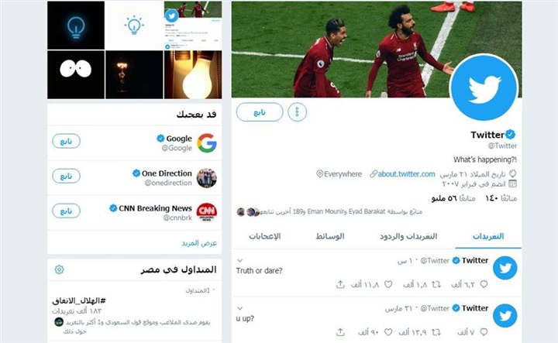This screenshot has height=343, width=558.
Task: Share the "Truth or dare?" tweet
Action: point(340,284)
